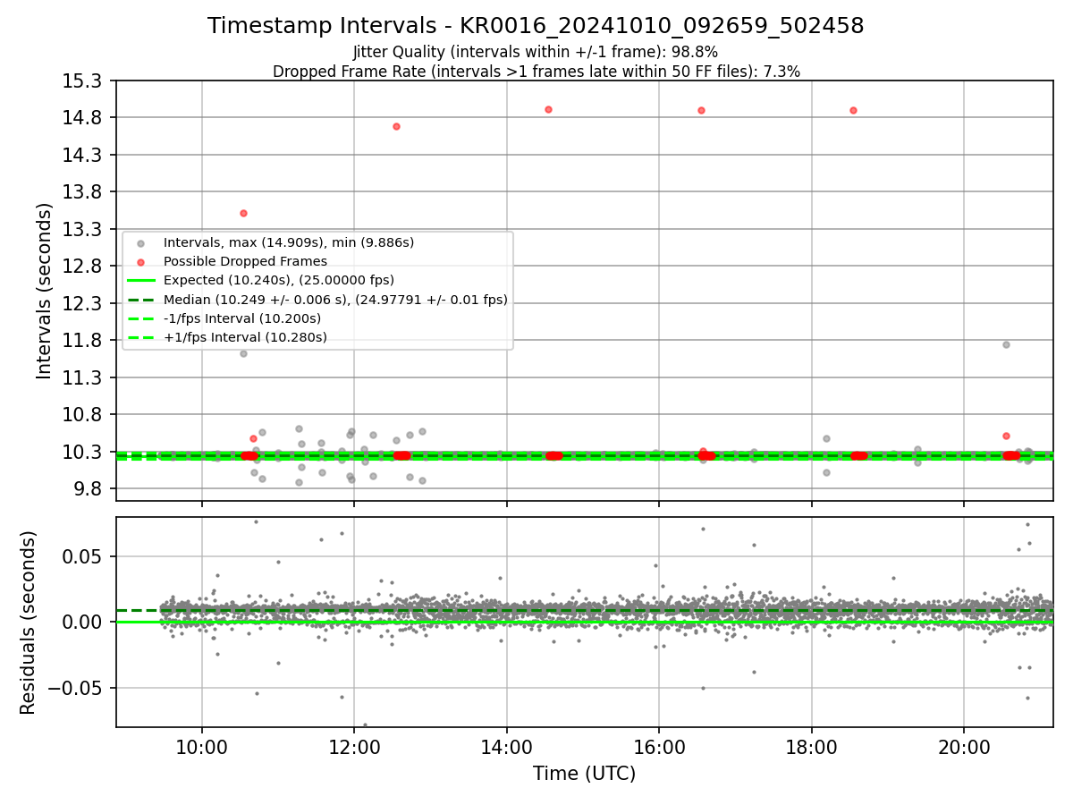Click the plot title 'Timestamp Intervals - KR0016_20241010_092659_502458'
The height and width of the screenshot is (805, 1073).
point(536,26)
